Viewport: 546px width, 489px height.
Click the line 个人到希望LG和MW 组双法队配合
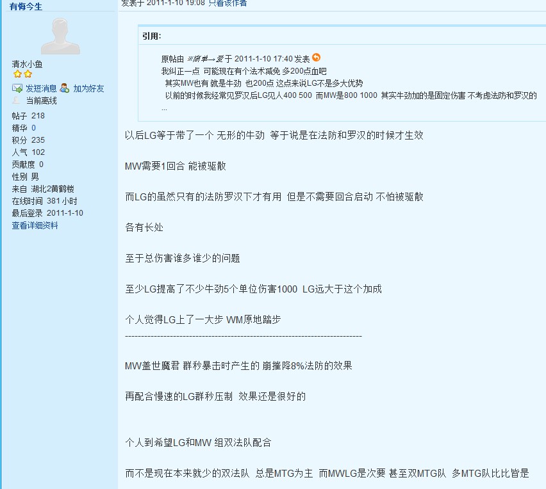(198, 443)
